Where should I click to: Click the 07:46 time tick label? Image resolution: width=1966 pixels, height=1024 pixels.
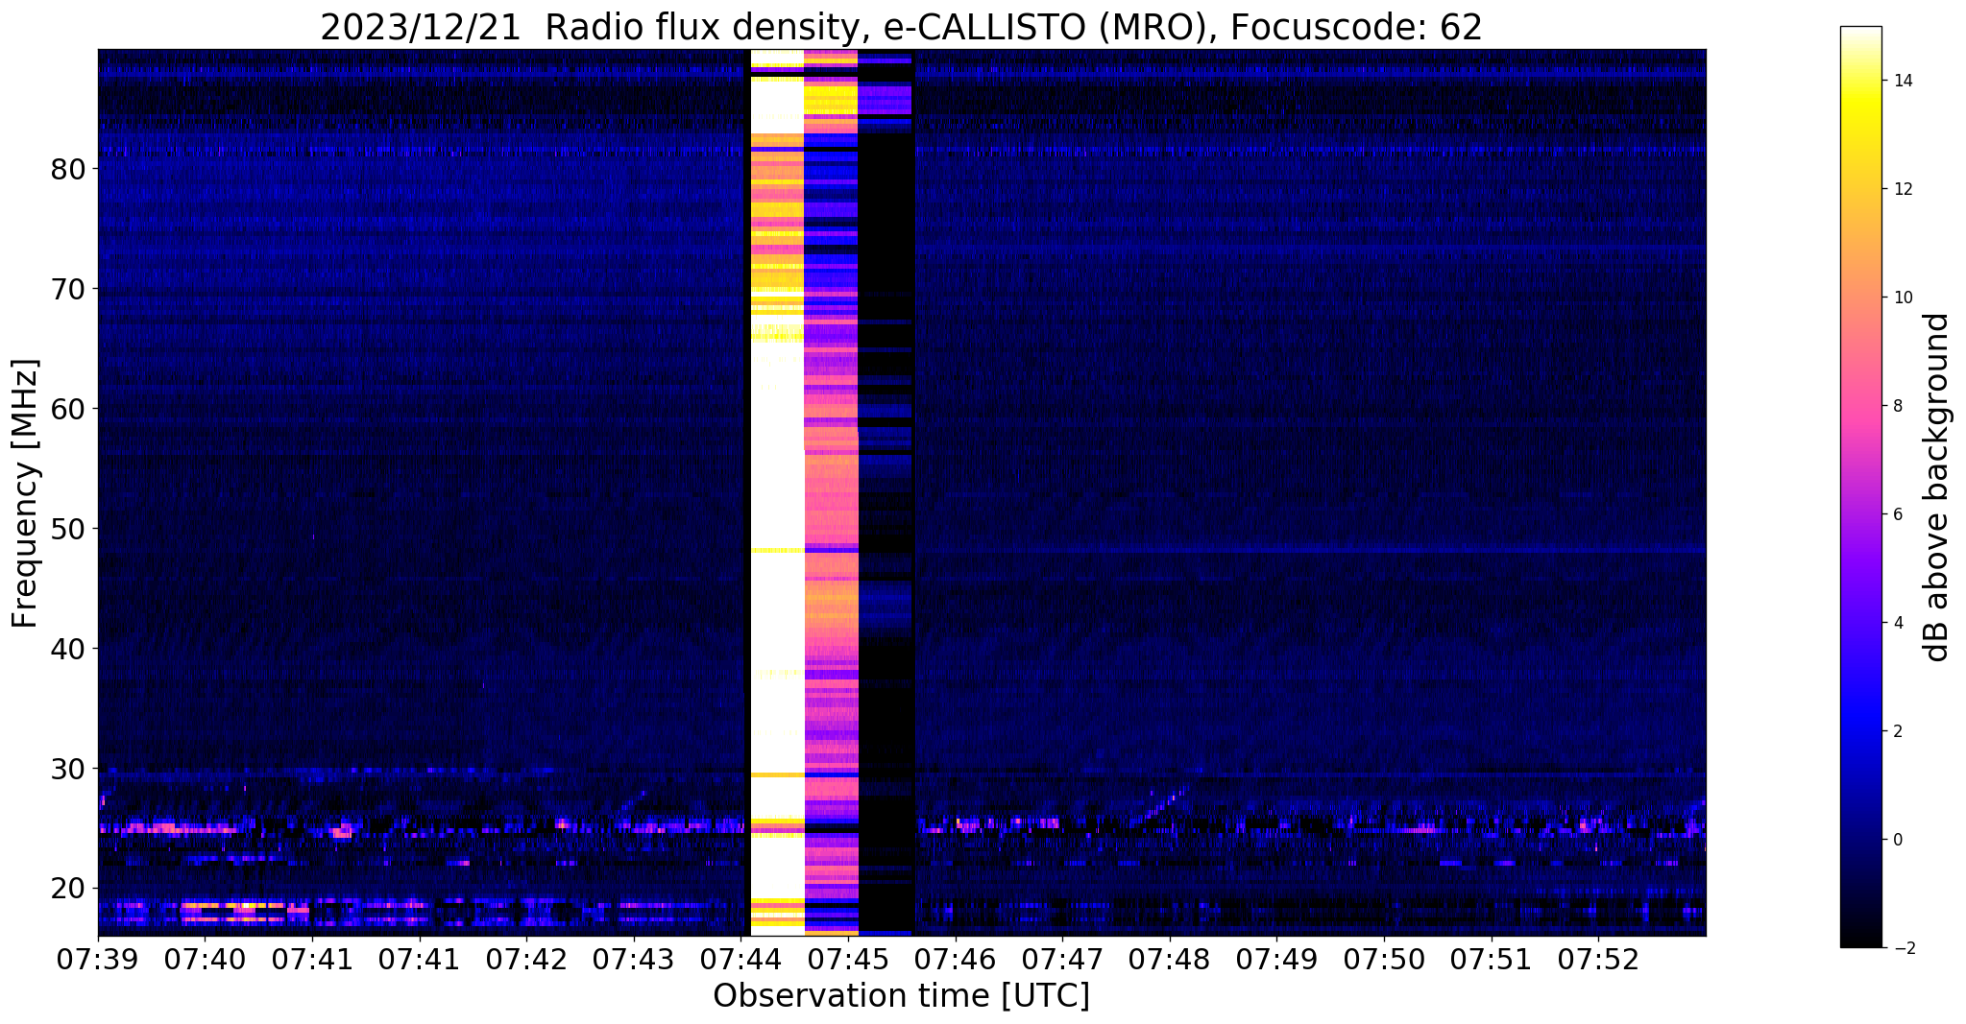point(956,959)
